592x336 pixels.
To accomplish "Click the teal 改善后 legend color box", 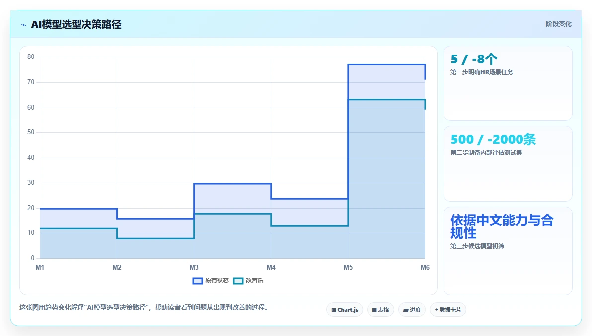I will [x=238, y=280].
